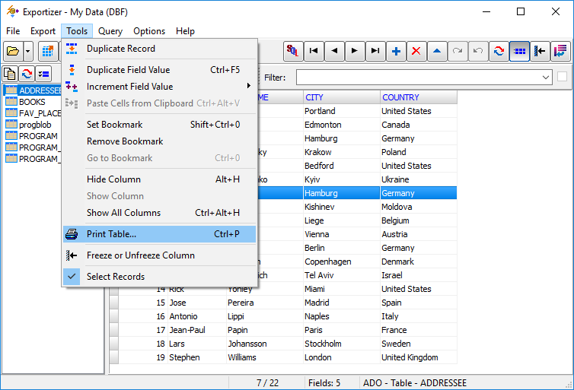Click the Jean-Paul first name cell
574x390 pixels.
[197, 330]
